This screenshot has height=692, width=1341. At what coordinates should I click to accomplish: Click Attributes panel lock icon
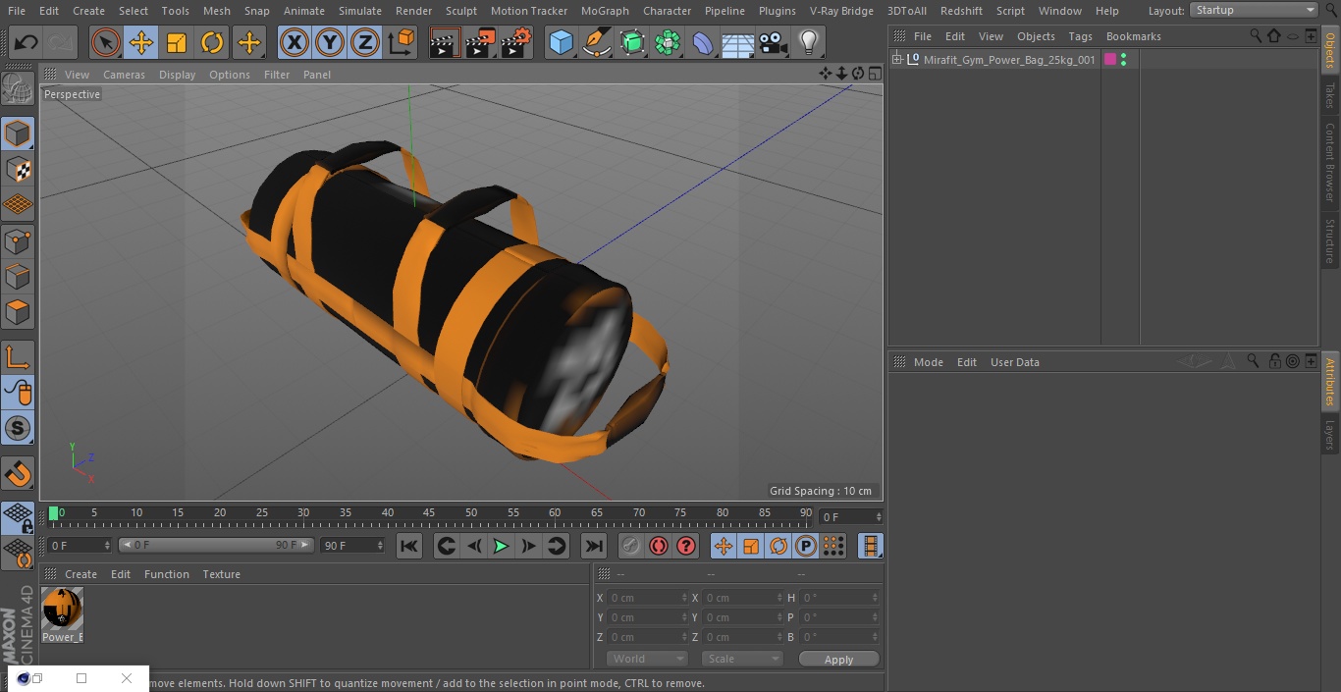tap(1274, 361)
